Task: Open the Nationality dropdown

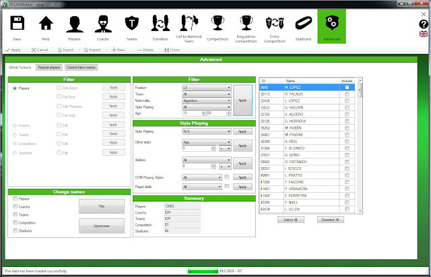Action: [207, 100]
